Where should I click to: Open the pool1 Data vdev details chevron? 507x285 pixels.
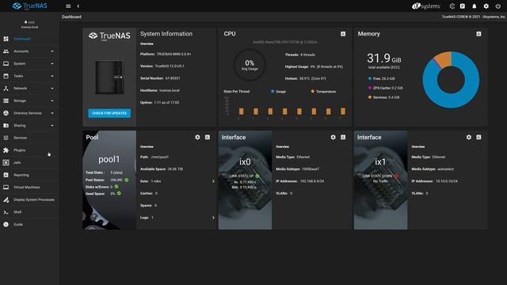pyautogui.click(x=213, y=181)
